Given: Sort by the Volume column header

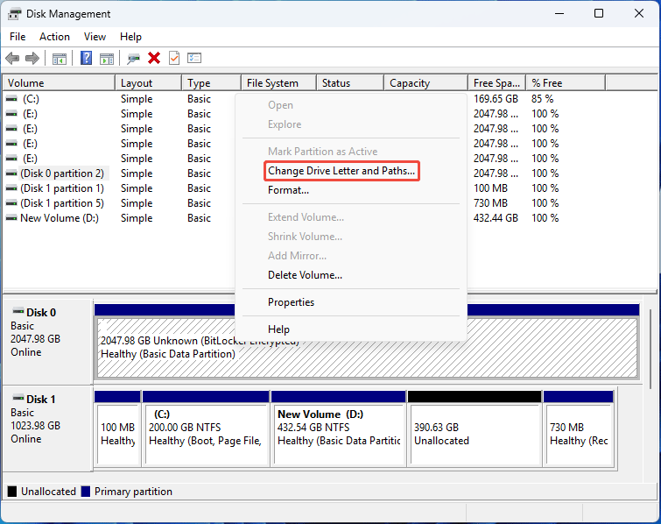Looking at the screenshot, I should point(59,83).
